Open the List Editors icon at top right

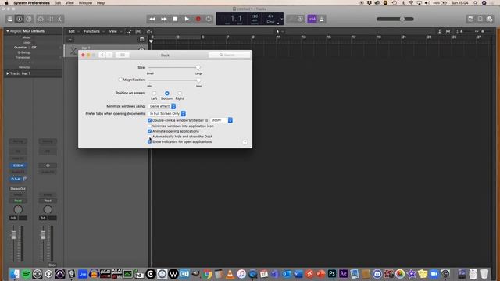(470, 19)
